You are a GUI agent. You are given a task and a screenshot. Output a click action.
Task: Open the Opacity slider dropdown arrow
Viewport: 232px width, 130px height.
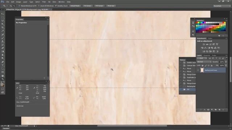[226, 62]
